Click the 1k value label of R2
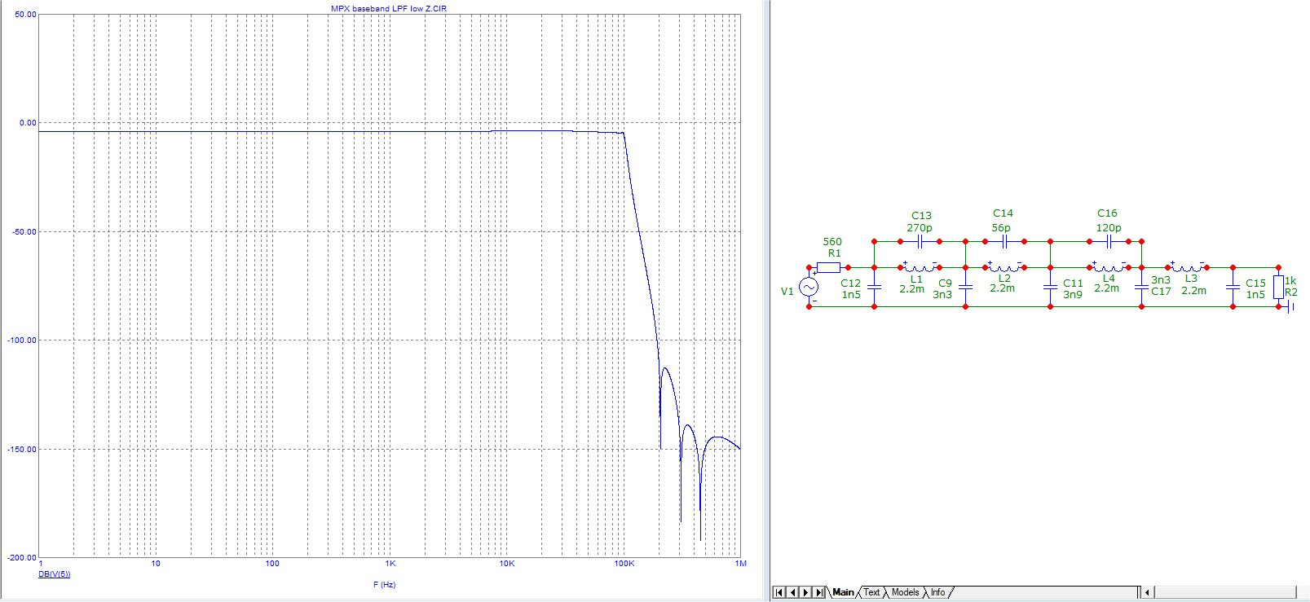 pos(1290,281)
